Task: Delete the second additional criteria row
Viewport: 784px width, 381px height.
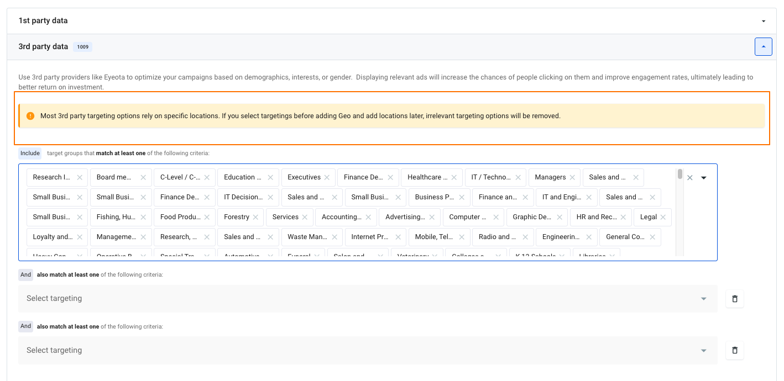Action: point(735,350)
